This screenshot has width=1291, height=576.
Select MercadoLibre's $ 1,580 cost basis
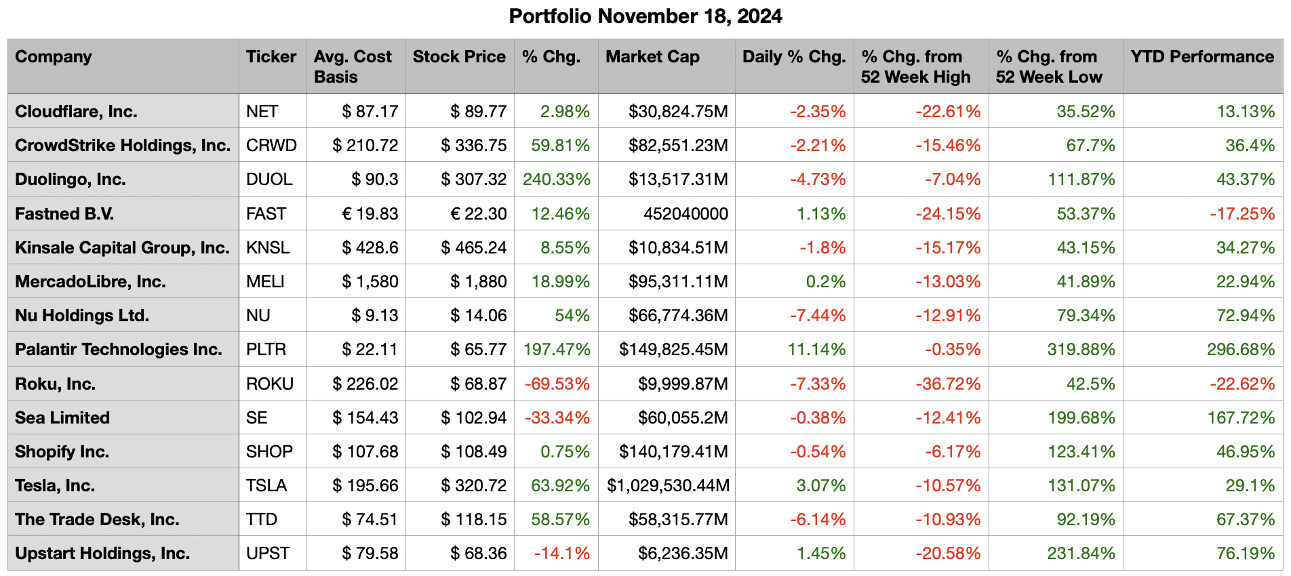coord(370,282)
